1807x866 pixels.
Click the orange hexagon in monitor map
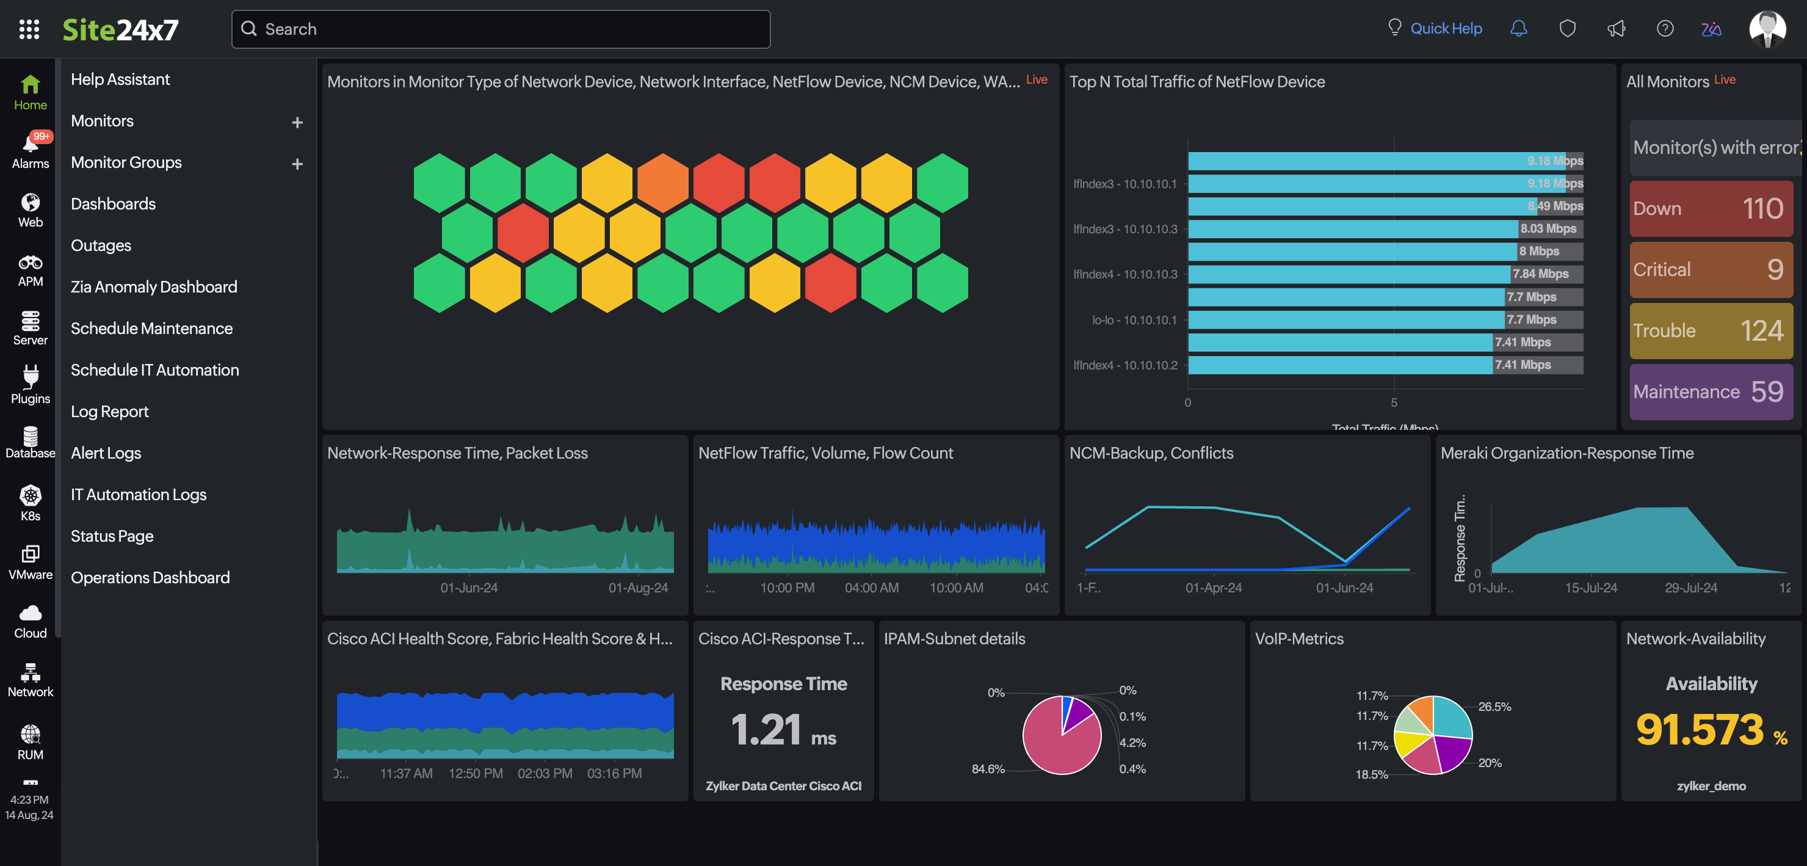coord(663,183)
